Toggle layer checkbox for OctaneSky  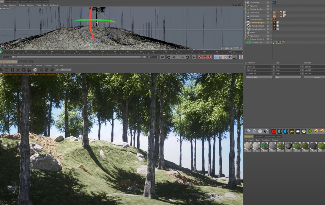click(x=268, y=2)
